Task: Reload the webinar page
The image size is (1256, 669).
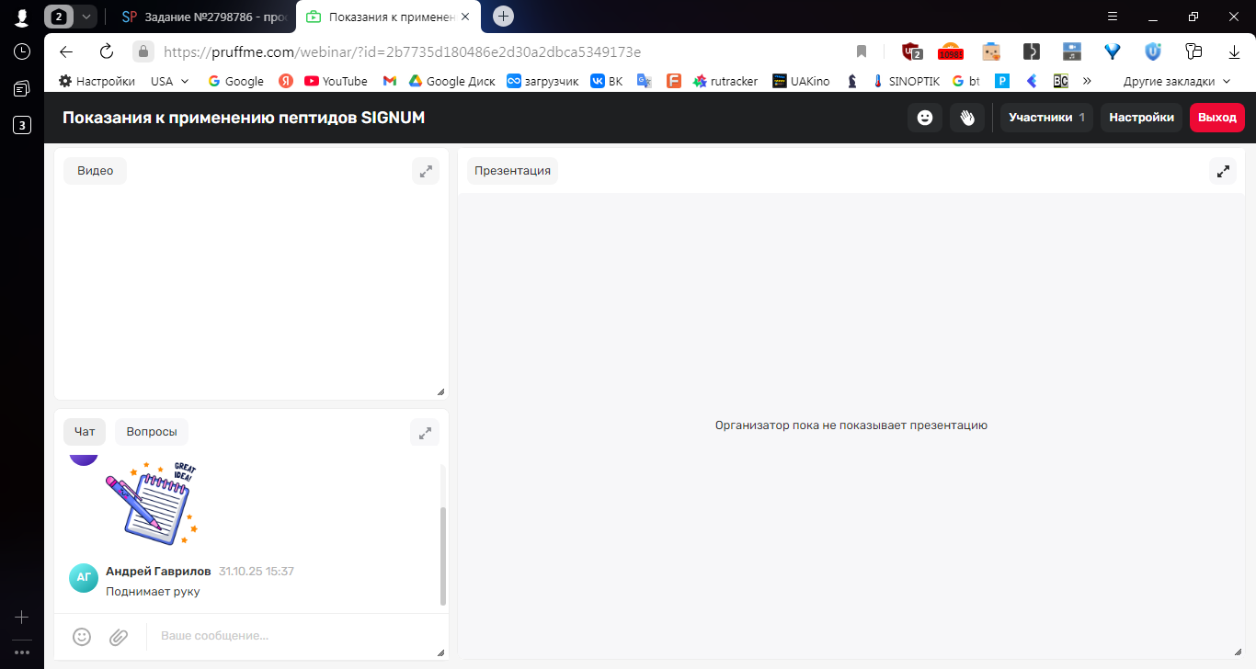Action: point(107,51)
